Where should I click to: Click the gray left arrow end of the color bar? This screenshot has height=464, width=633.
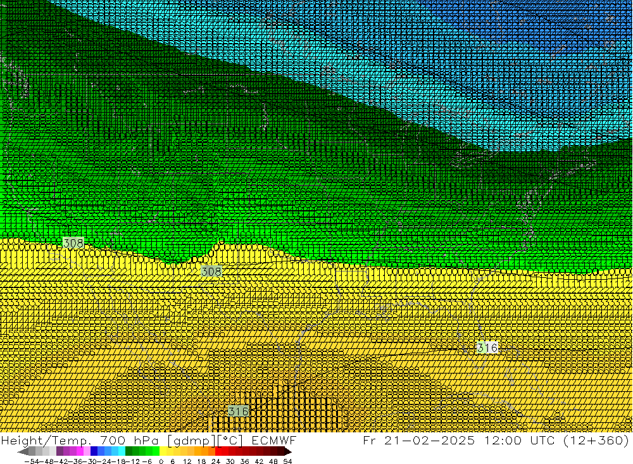tap(23, 451)
